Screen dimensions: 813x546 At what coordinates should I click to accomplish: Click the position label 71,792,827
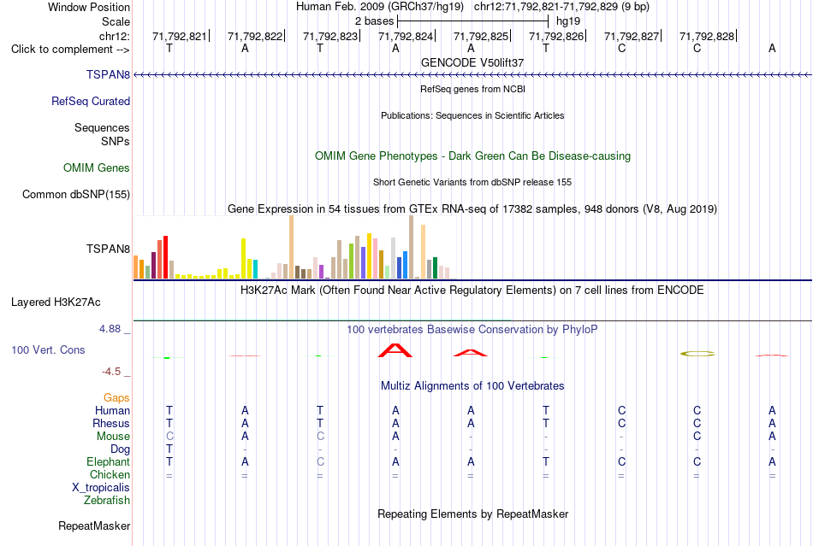[632, 36]
